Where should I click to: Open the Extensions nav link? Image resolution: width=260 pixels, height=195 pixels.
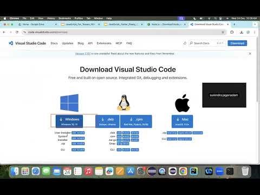click(x=104, y=43)
